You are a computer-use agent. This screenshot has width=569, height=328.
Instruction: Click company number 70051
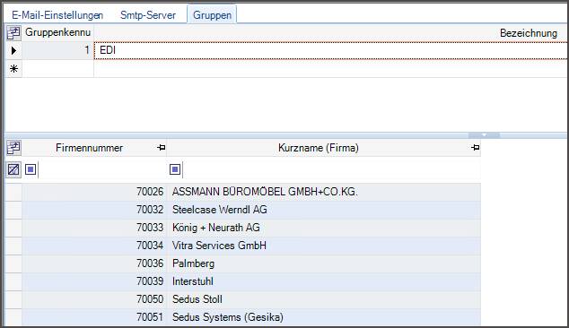pos(150,317)
